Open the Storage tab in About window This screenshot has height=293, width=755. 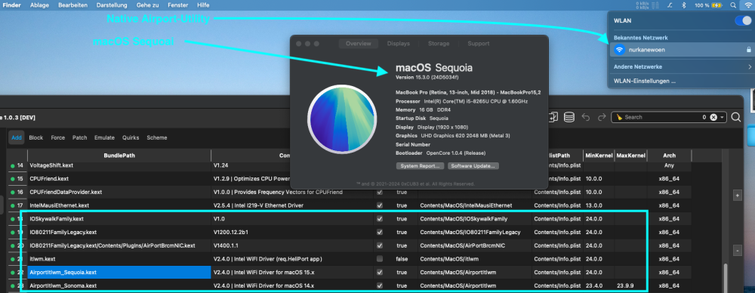click(x=438, y=43)
